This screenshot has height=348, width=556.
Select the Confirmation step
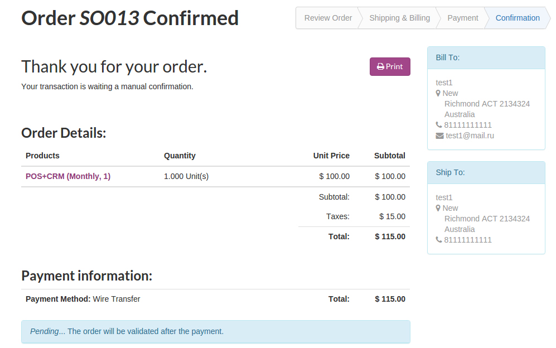pos(518,18)
